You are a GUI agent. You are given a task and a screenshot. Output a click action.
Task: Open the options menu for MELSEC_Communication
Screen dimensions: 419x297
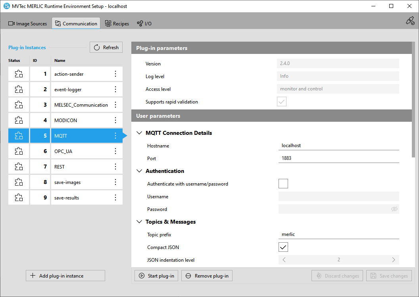coord(115,105)
